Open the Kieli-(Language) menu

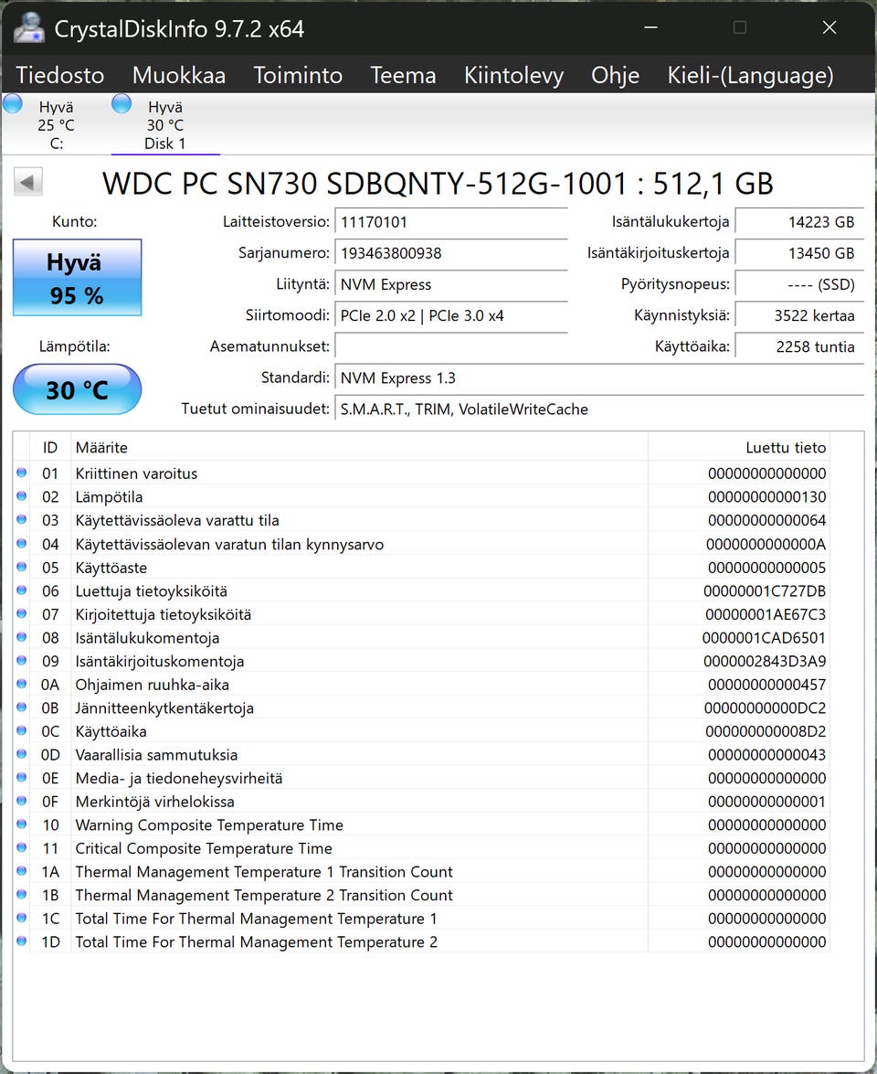750,75
